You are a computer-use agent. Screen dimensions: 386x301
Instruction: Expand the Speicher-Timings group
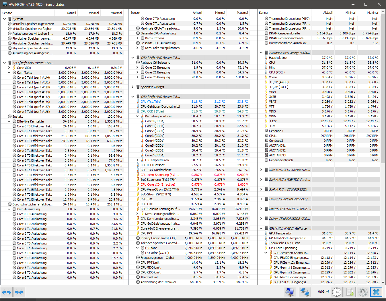(x=132, y=87)
